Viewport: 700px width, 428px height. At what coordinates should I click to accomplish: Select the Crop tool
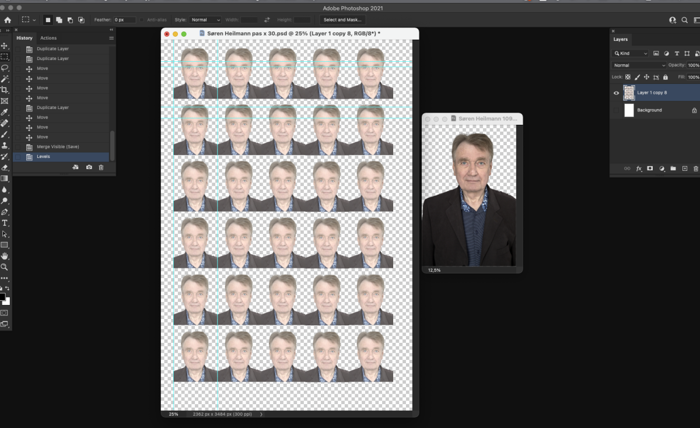tap(5, 90)
